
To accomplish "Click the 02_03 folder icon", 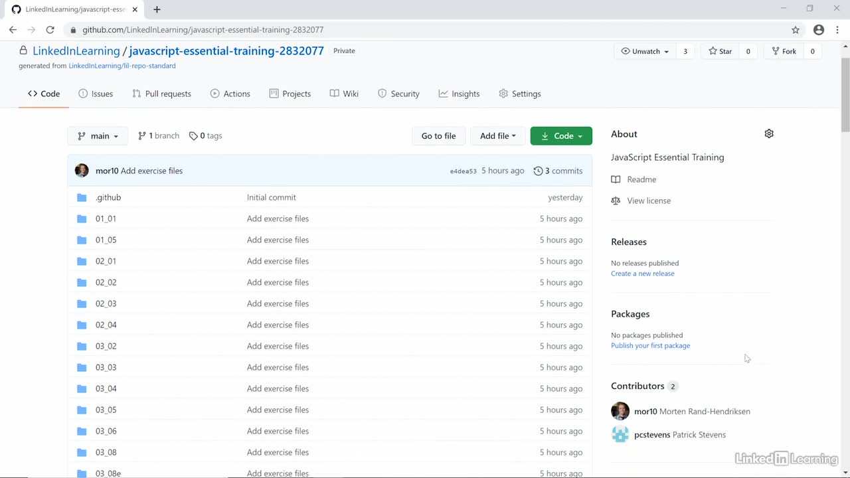I will (x=82, y=303).
